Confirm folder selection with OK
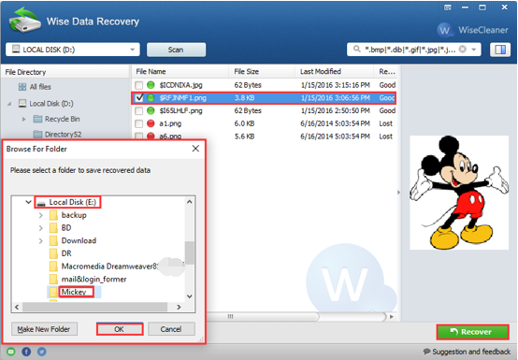 [x=120, y=329]
